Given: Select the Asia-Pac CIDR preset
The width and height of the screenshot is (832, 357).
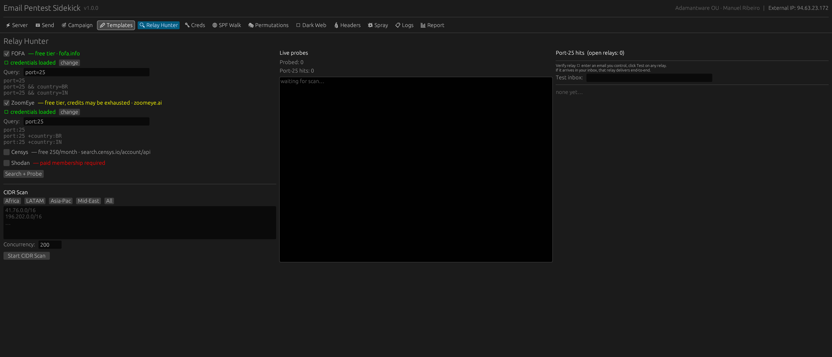Looking at the screenshot, I should 61,201.
